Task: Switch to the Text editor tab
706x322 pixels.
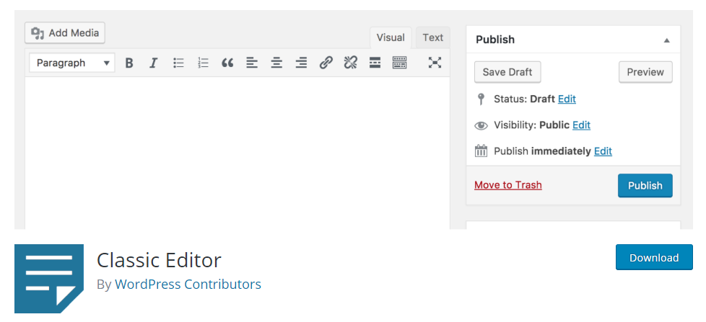Action: (432, 38)
